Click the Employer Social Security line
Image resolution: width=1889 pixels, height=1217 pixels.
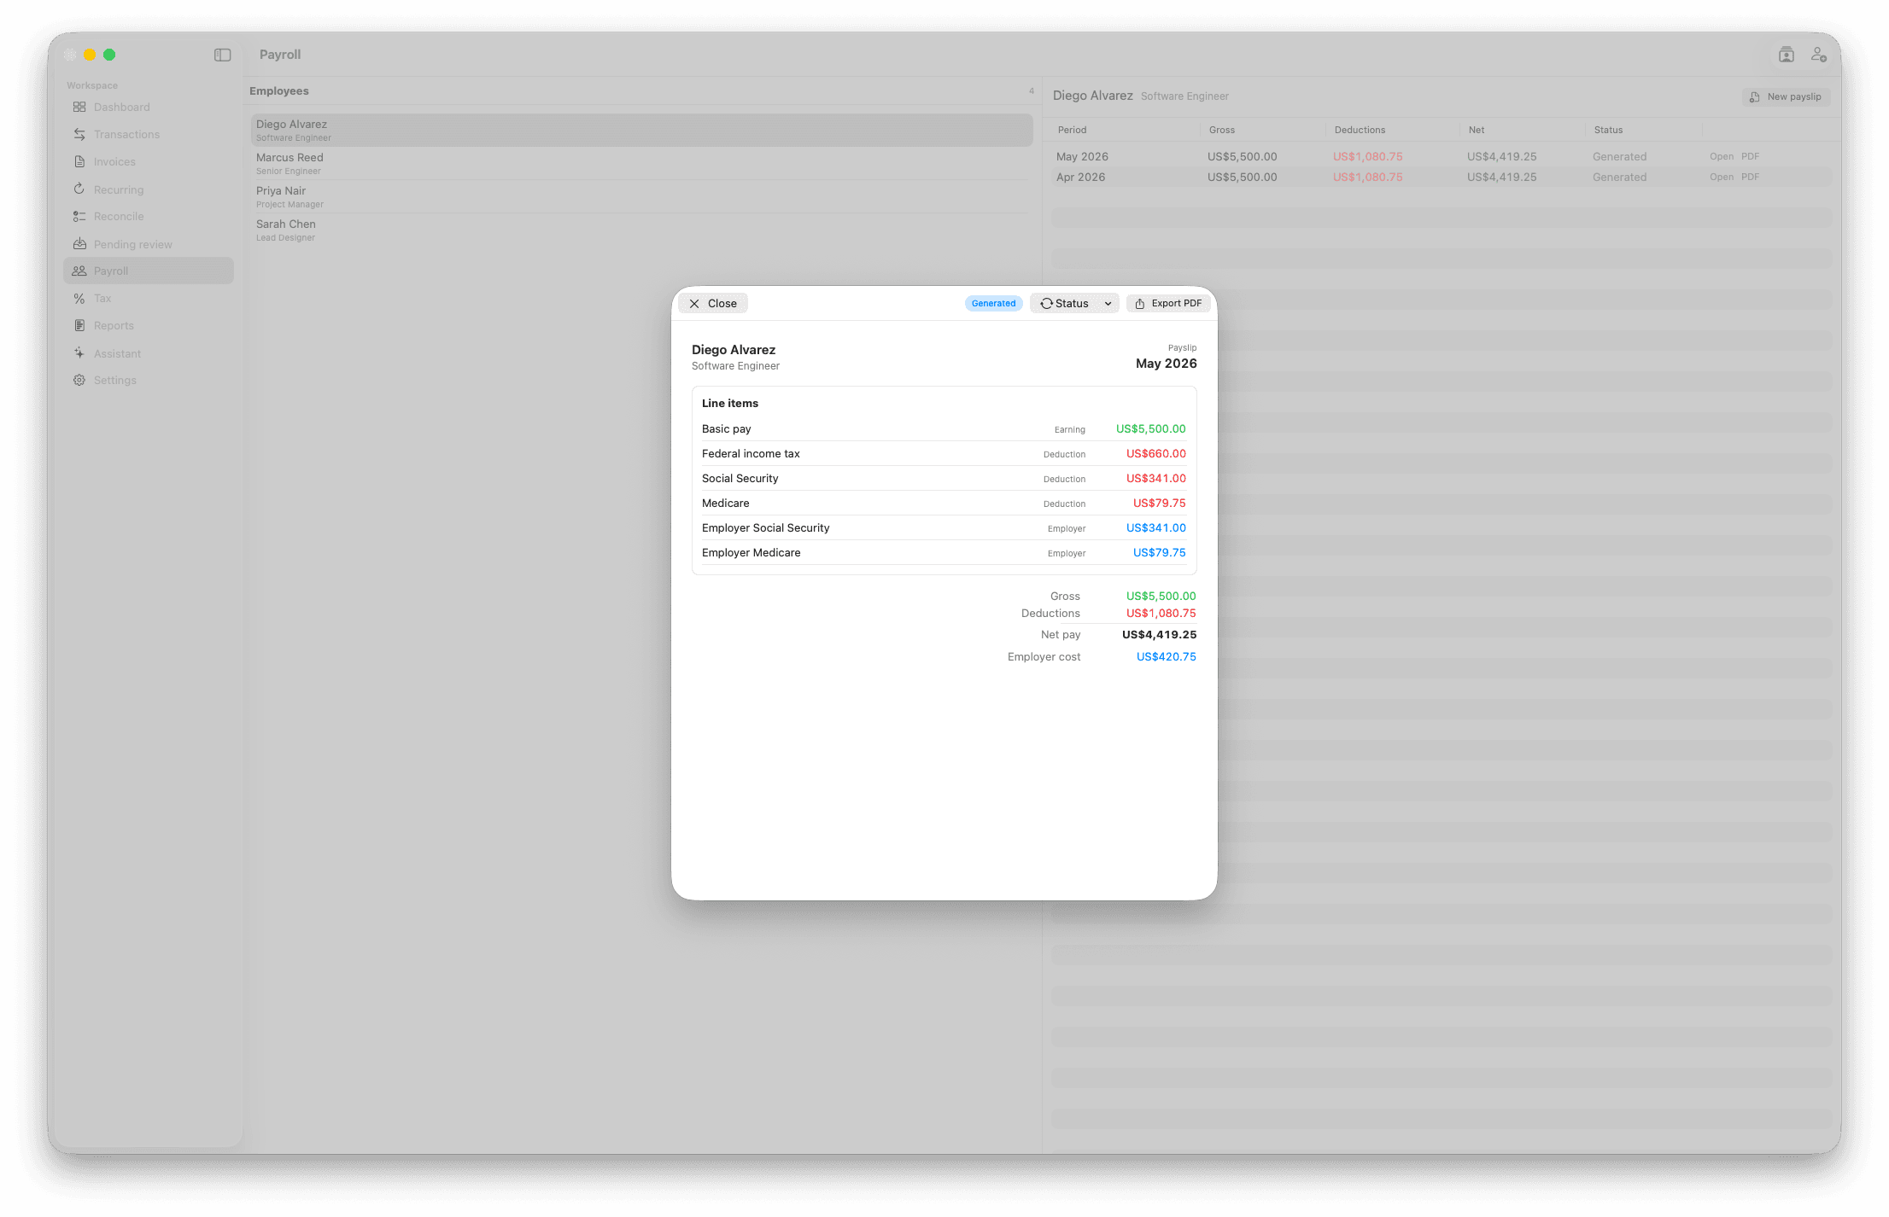[944, 528]
